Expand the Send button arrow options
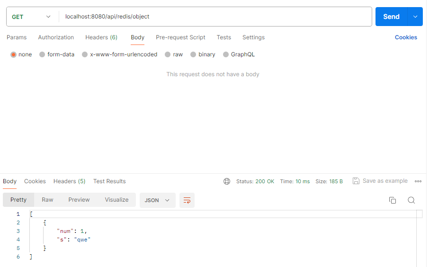 tap(415, 17)
